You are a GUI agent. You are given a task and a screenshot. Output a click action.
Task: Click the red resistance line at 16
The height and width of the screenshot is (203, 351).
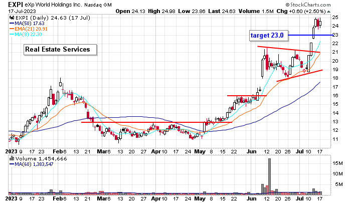pyautogui.click(x=247, y=96)
